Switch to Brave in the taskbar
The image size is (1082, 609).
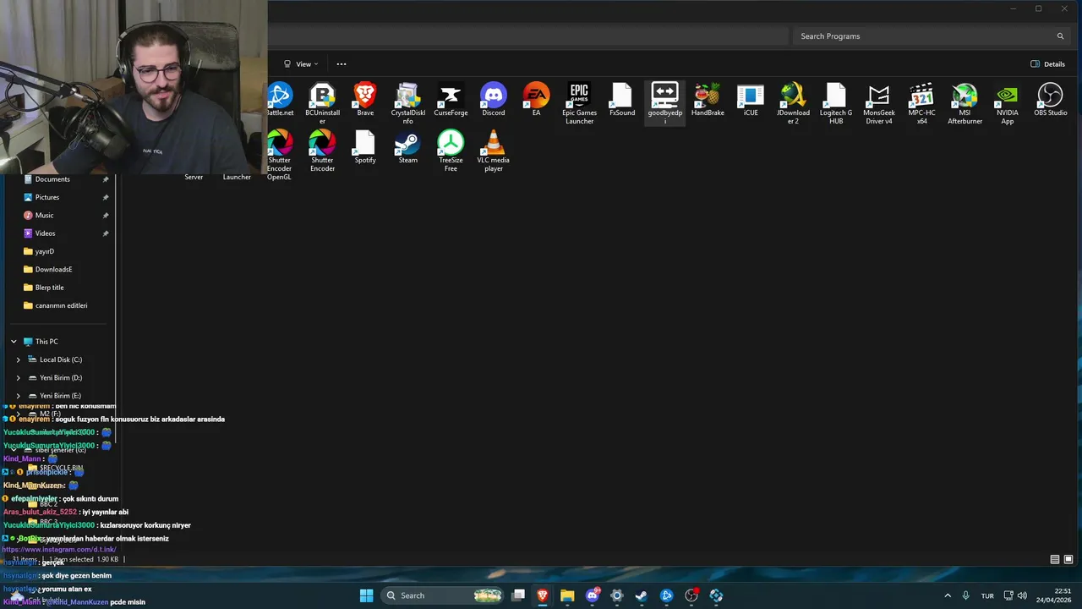click(x=543, y=595)
